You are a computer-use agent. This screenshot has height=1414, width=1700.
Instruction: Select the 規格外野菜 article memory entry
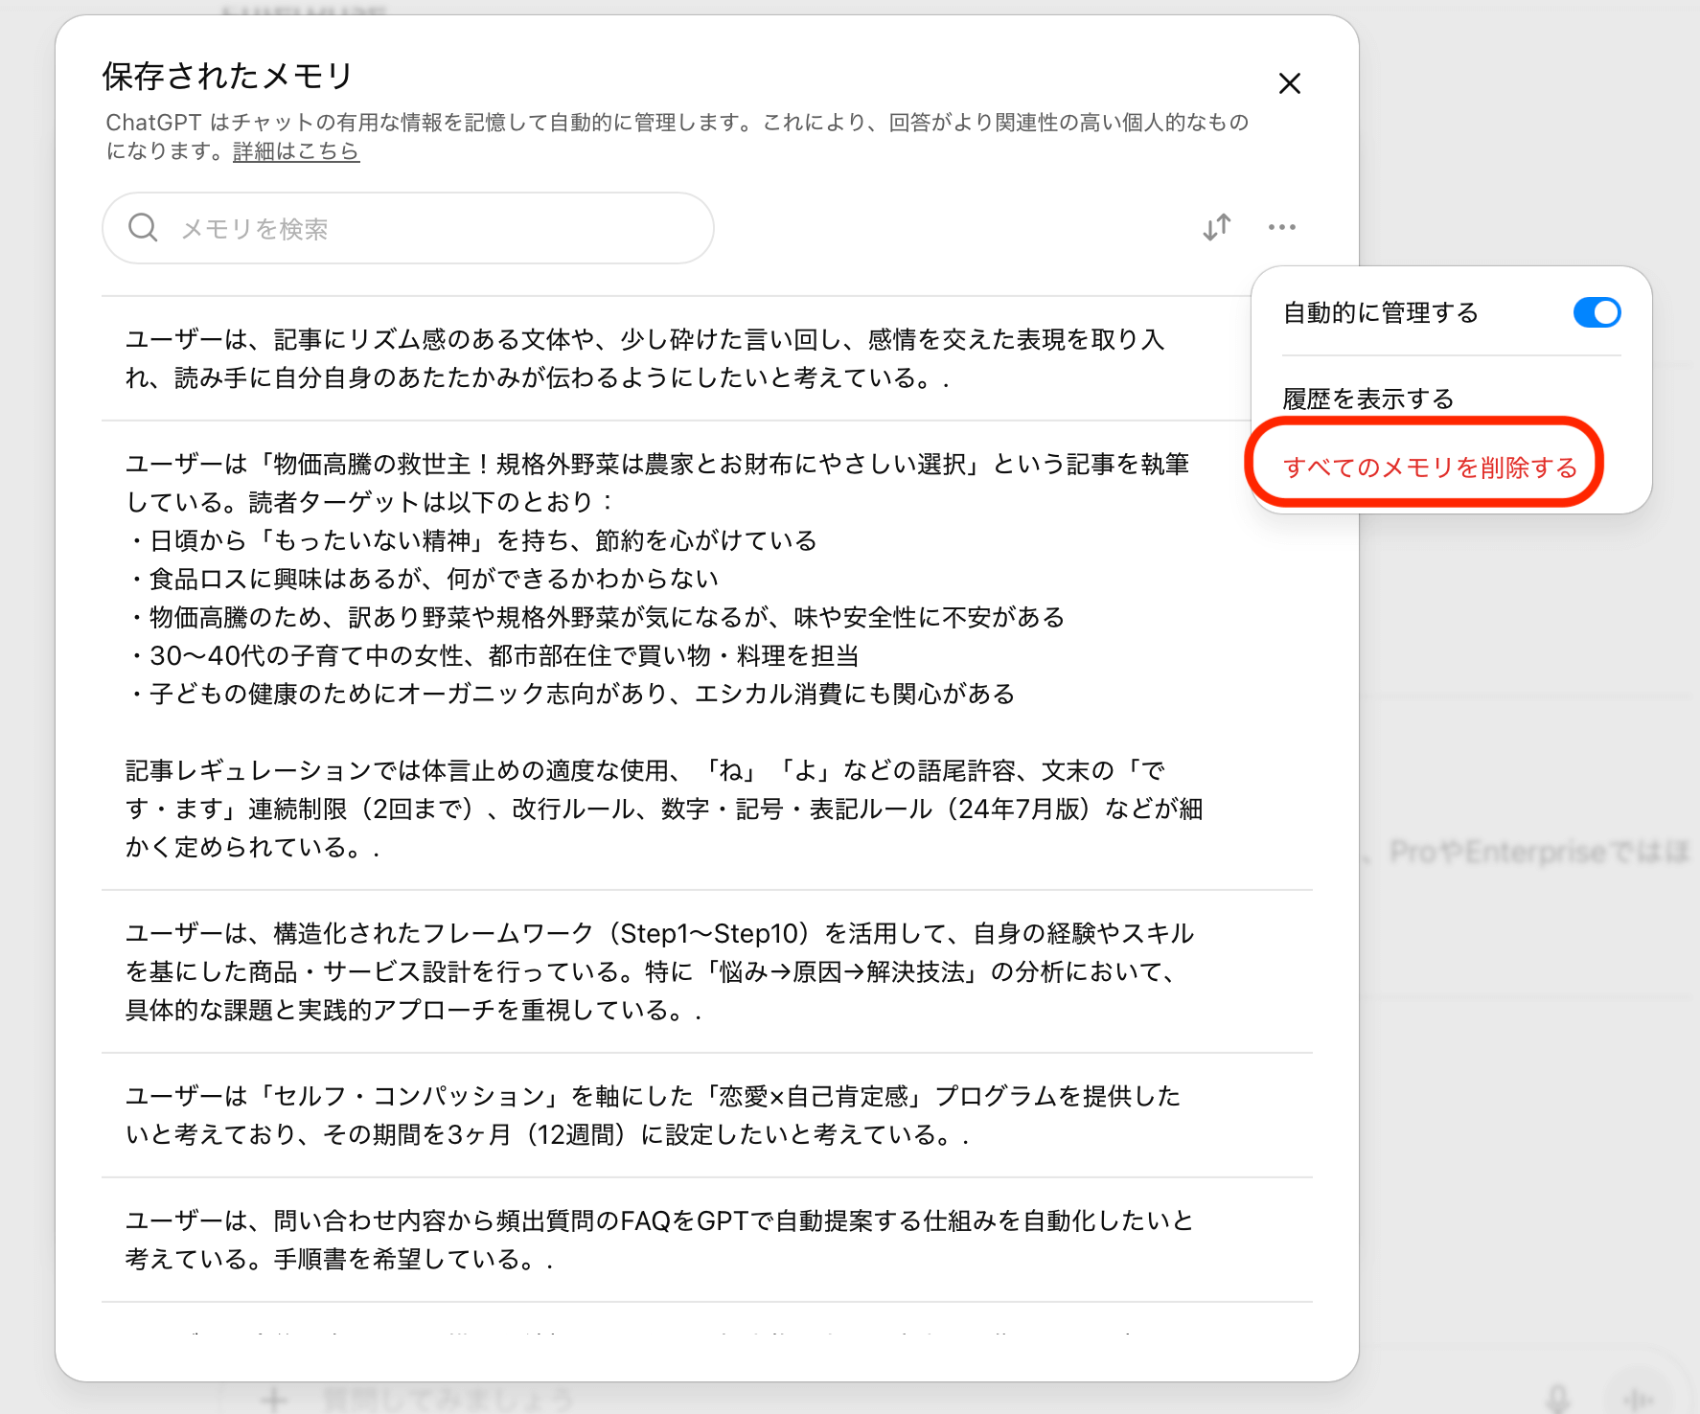click(x=661, y=655)
